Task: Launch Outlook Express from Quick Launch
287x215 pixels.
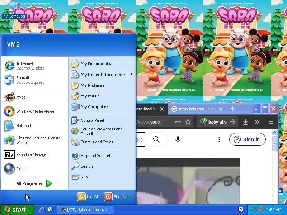Action: 50,210
